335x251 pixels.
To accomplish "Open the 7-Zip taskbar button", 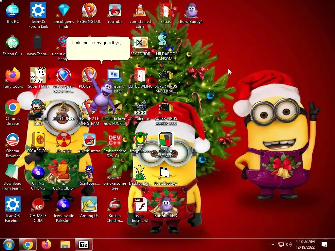I will 84,244.
